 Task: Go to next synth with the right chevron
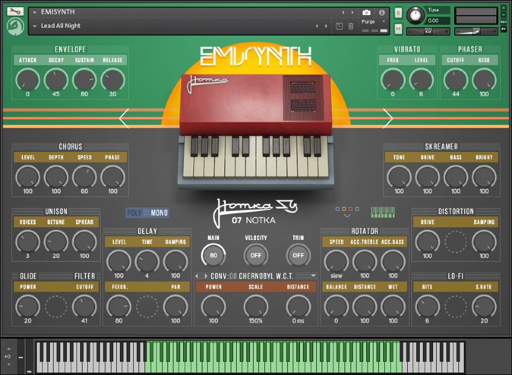click(388, 119)
